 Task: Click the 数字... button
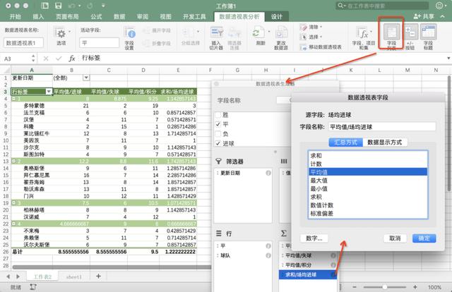click(x=314, y=238)
